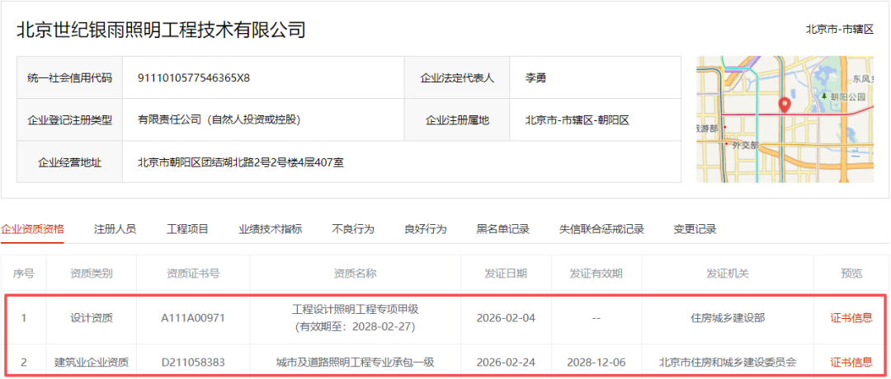Open 证书信息 link for D211058383
The image size is (891, 379).
click(851, 362)
